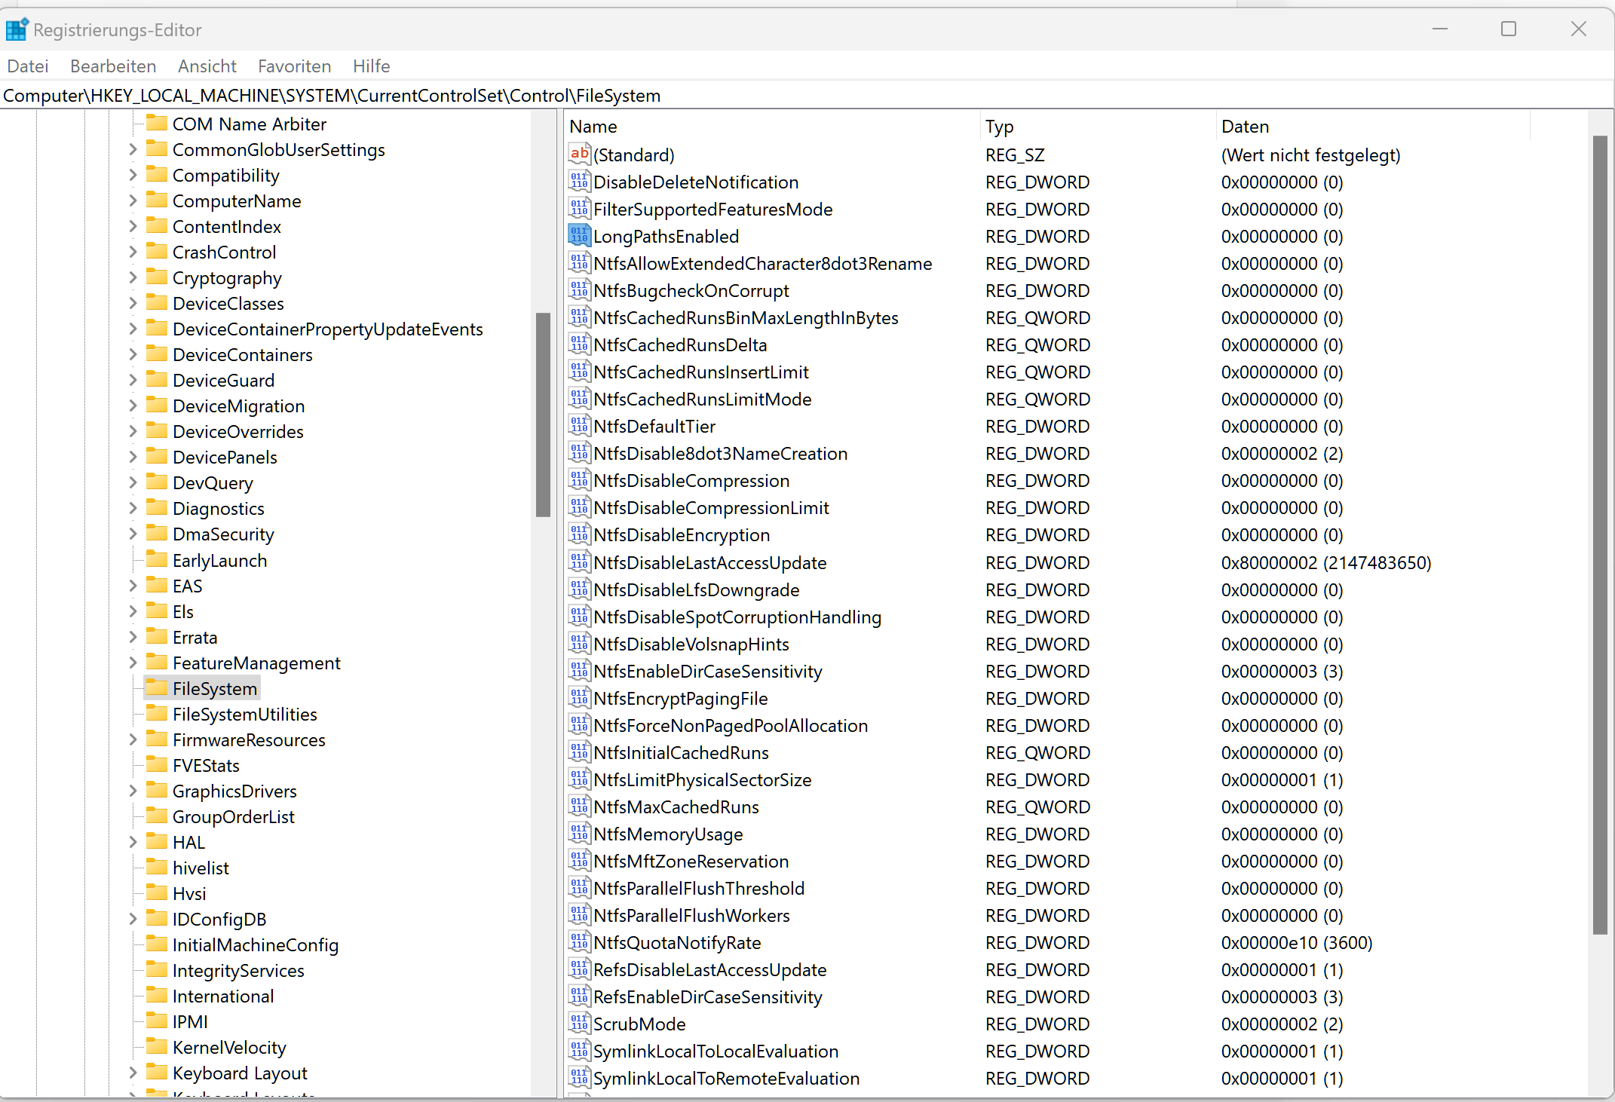The height and width of the screenshot is (1102, 1615).
Task: Click the 0x00000e10 (3600) data cell
Action: pos(1297,942)
